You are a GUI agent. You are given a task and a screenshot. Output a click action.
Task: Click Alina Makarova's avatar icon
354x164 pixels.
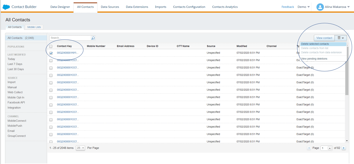coord(320,7)
